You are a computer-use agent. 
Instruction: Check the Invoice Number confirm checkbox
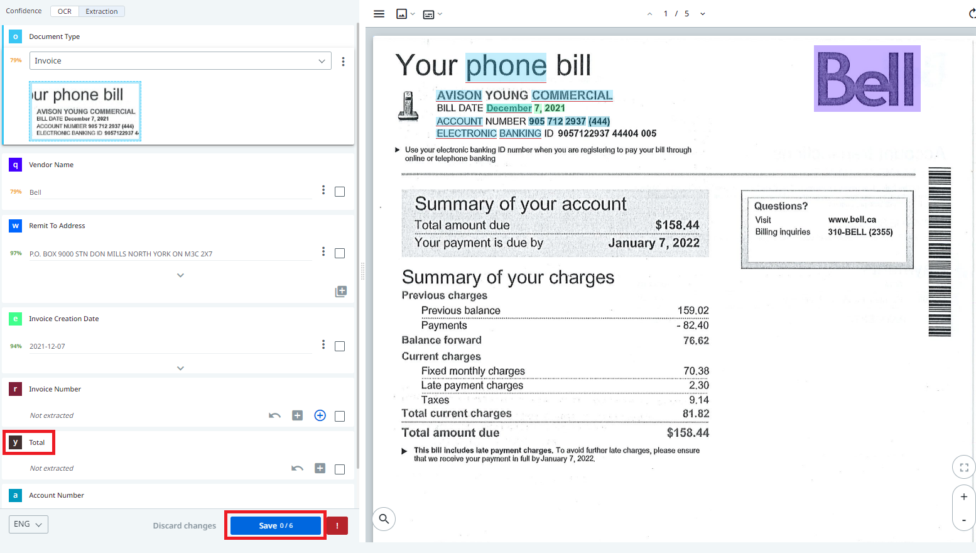click(x=340, y=416)
